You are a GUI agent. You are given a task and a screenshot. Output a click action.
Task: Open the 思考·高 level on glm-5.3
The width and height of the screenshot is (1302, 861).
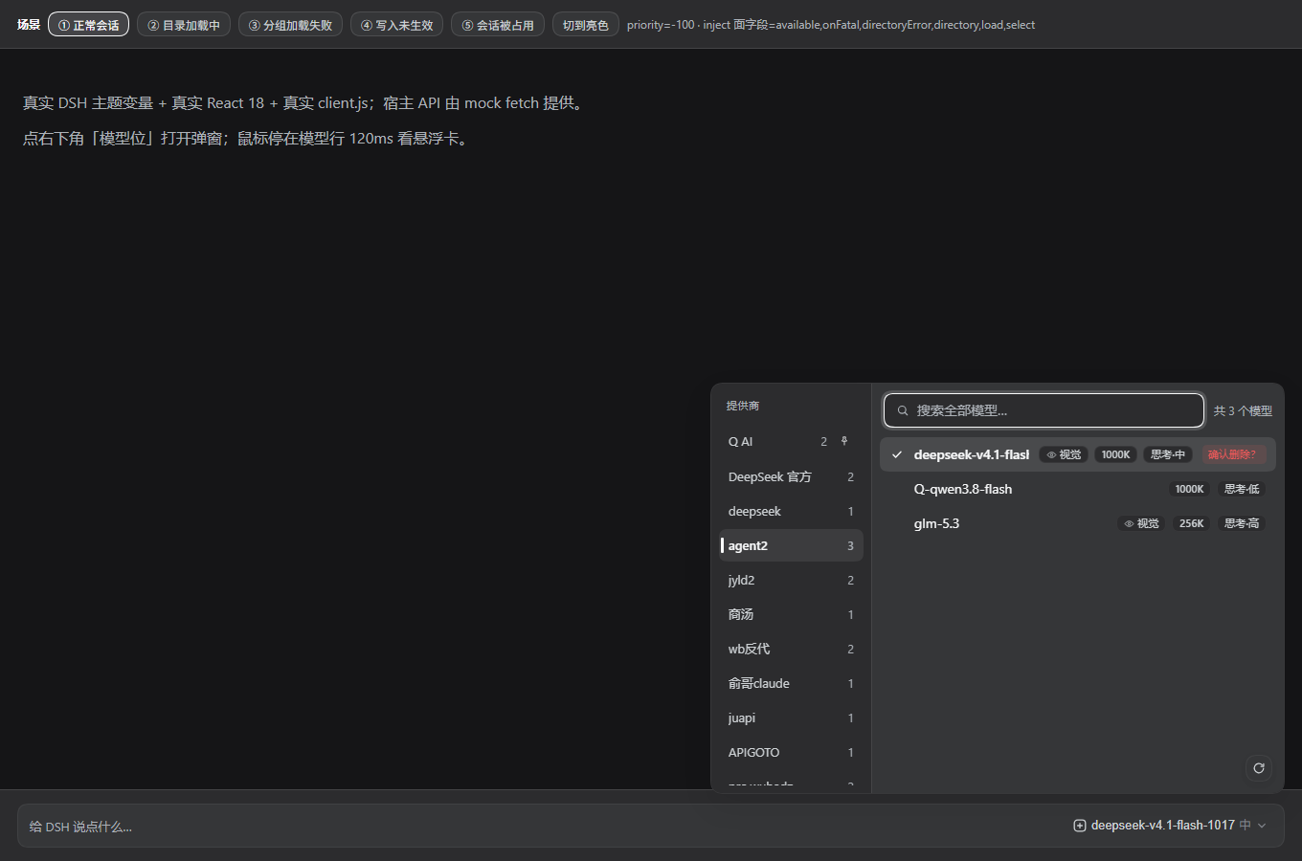(1242, 523)
